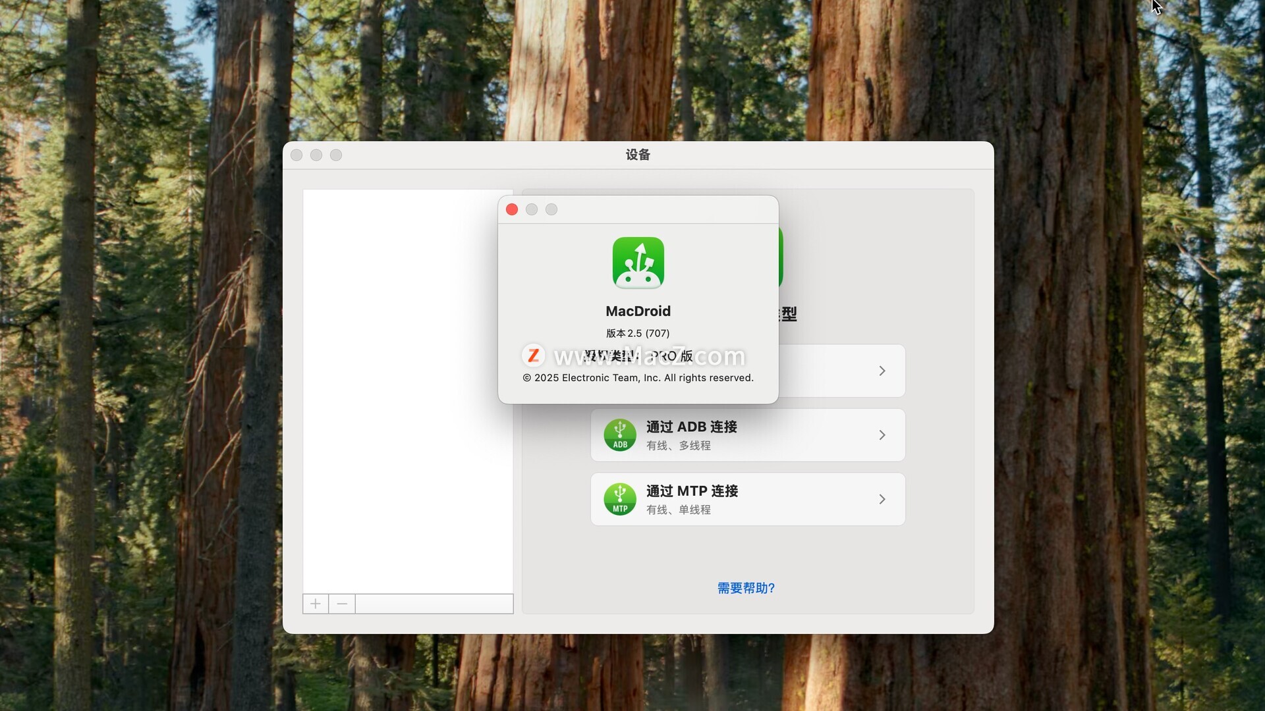
Task: Click the 设备 window title
Action: 638,155
